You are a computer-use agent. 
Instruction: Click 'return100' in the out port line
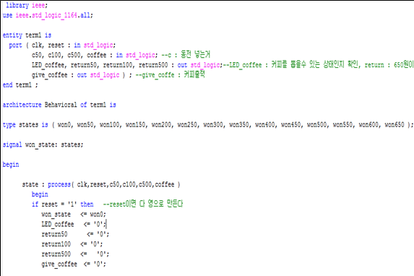[117, 65]
